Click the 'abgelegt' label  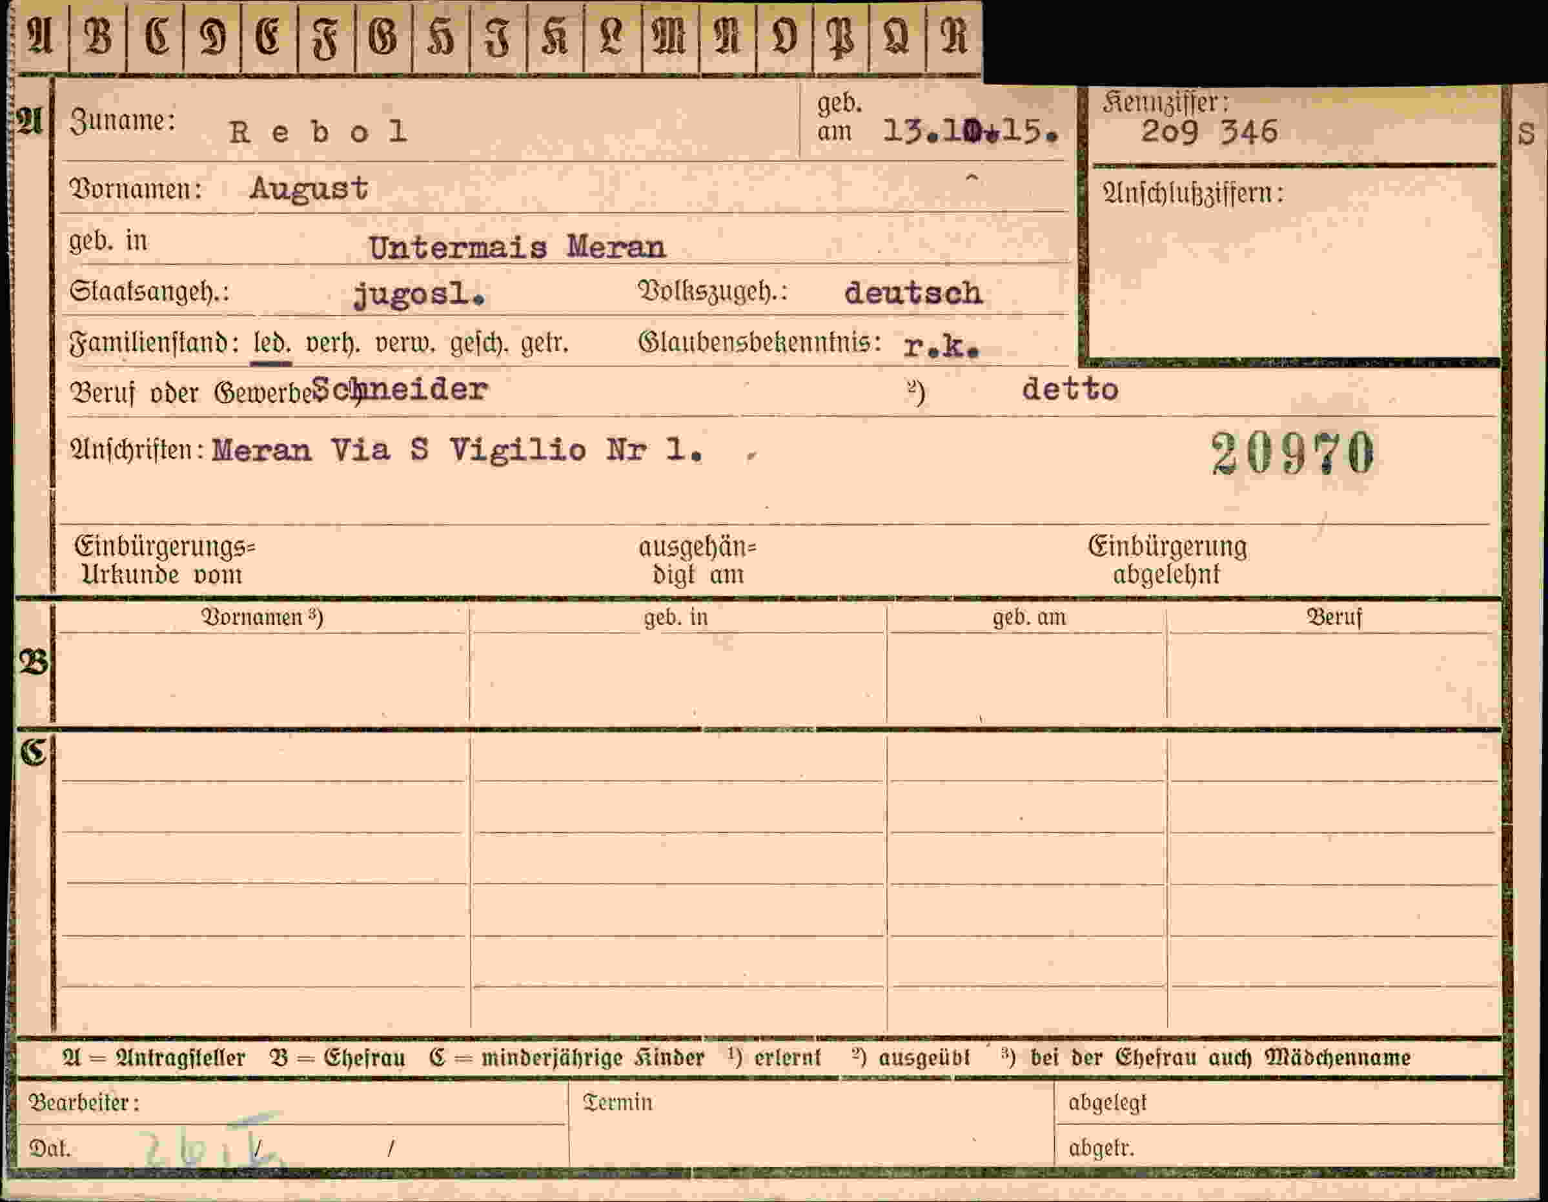pos(1107,1103)
